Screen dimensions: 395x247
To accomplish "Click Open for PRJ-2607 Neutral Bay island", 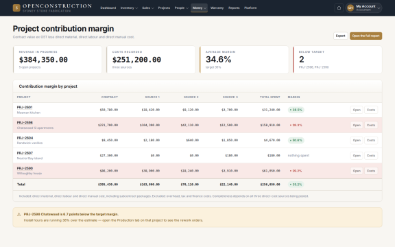I will [357, 156].
